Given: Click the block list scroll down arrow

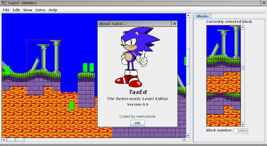Looking at the screenshot, I should click(243, 124).
